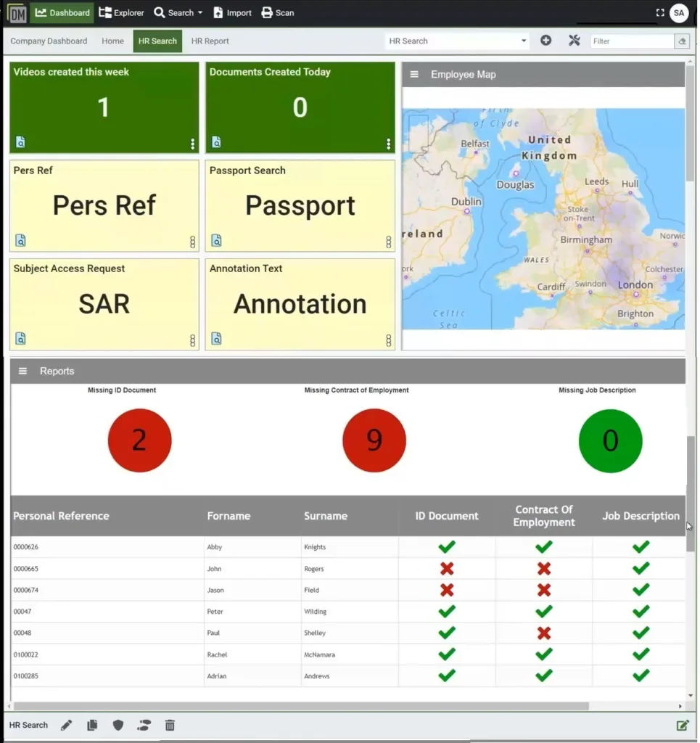The width and height of the screenshot is (700, 743).
Task: Open the Scan function
Action: pos(278,13)
